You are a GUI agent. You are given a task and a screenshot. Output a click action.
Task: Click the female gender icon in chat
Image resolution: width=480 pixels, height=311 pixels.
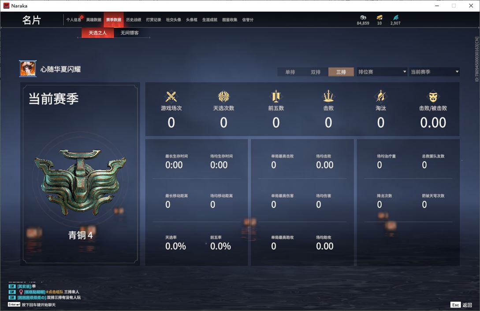[21, 292]
